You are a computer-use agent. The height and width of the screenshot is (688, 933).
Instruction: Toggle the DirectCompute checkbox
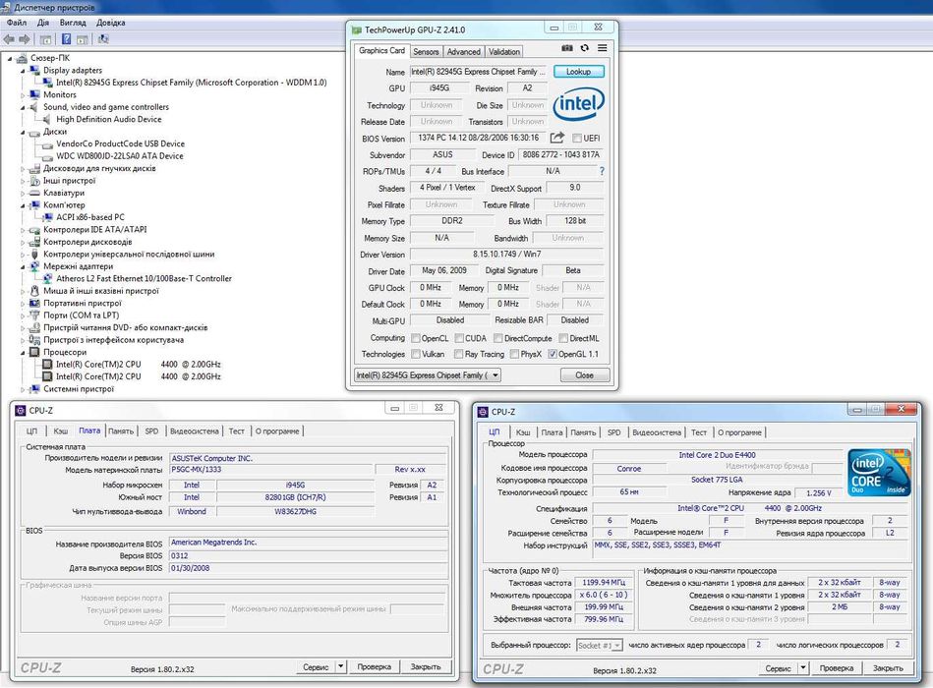[x=498, y=338]
